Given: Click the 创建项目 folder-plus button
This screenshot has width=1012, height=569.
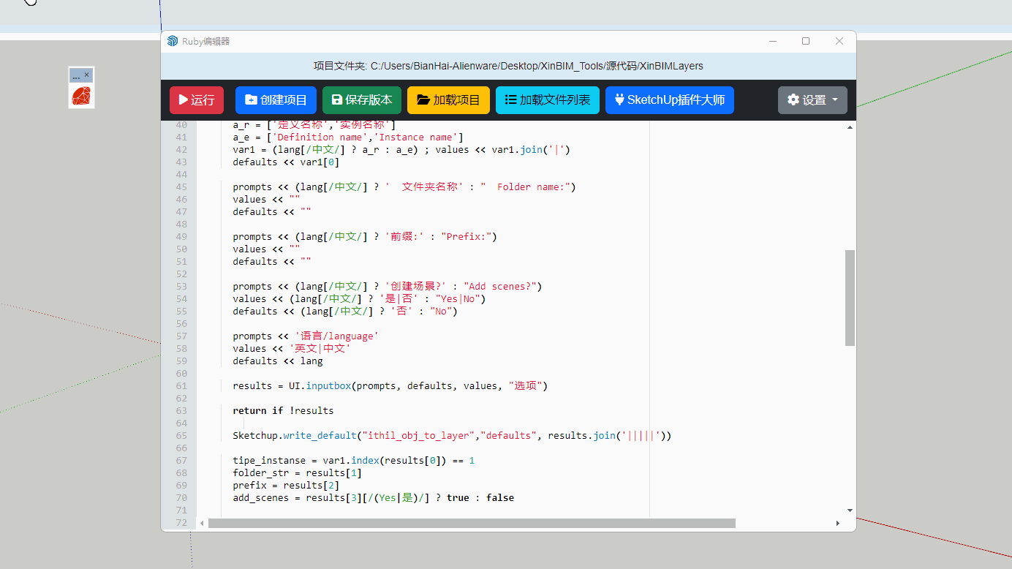Looking at the screenshot, I should (x=276, y=100).
